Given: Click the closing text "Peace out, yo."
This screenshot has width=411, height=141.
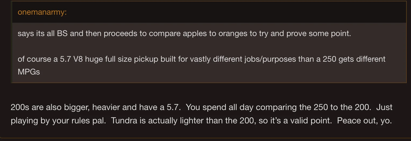Looking at the screenshot, I should pos(364,120).
